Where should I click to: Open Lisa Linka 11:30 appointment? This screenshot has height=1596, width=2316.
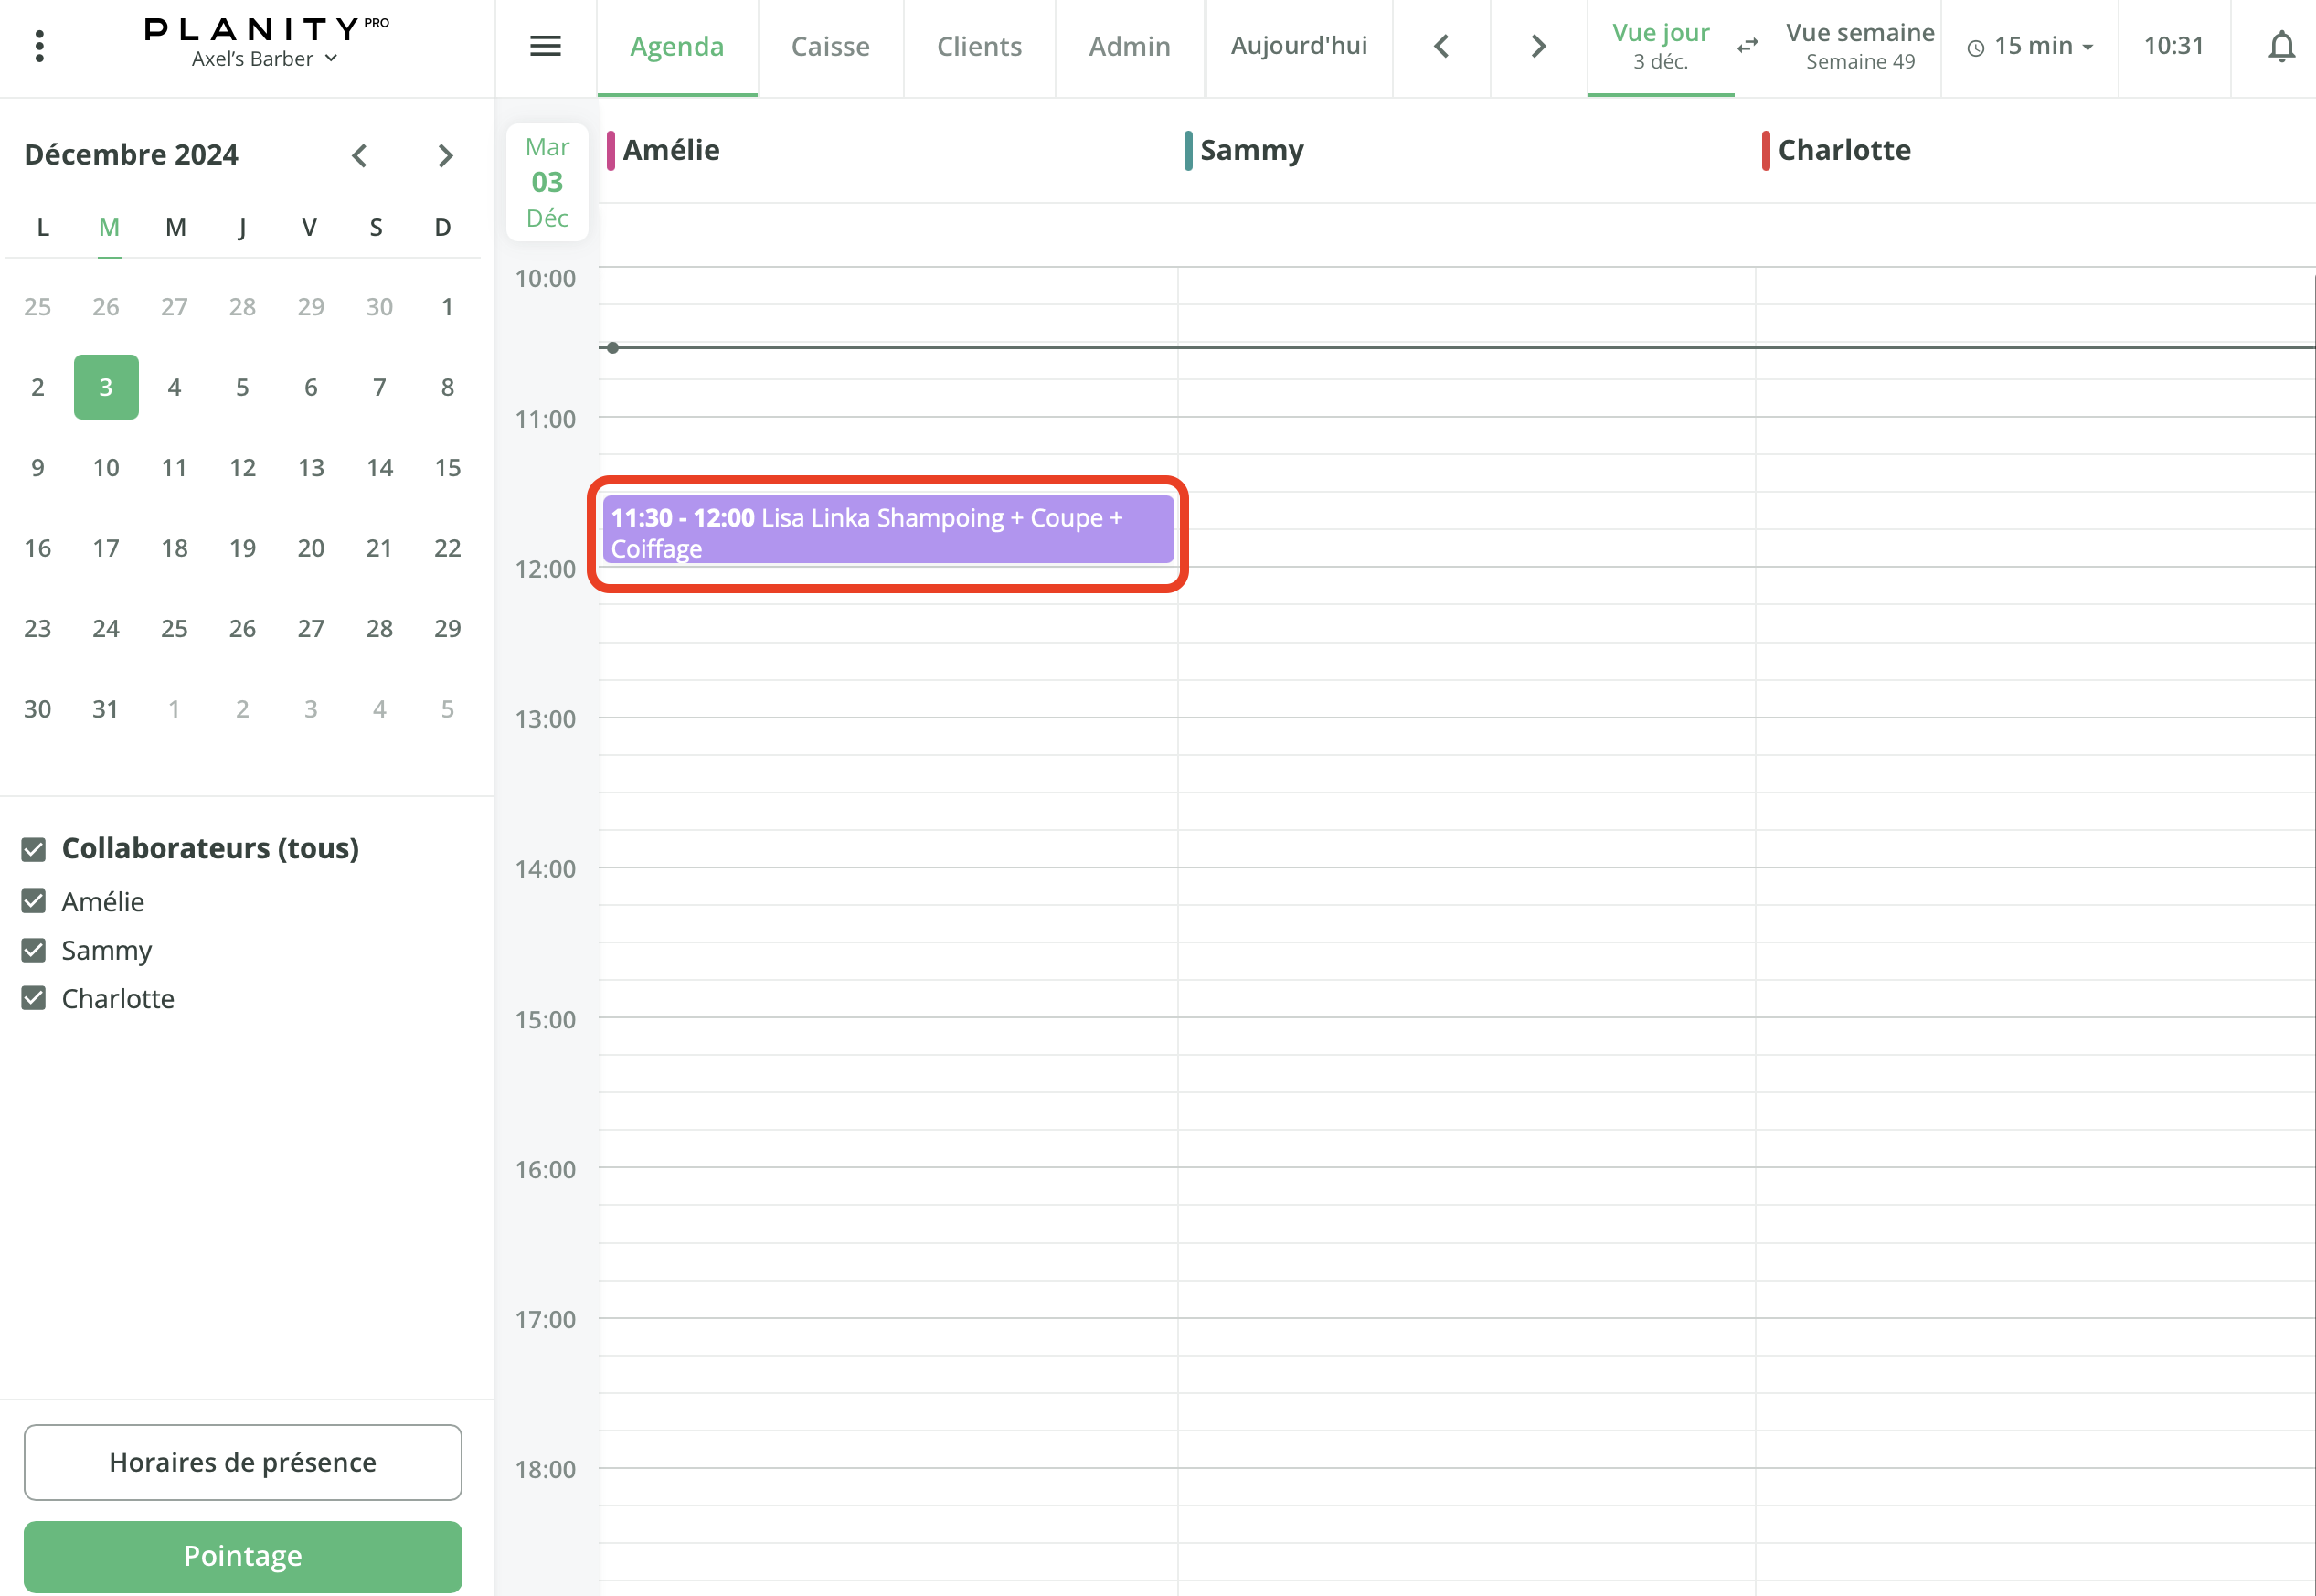pyautogui.click(x=887, y=532)
